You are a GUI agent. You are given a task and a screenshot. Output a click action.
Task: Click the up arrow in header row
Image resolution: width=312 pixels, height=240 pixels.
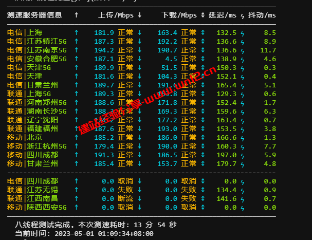coord(77,15)
